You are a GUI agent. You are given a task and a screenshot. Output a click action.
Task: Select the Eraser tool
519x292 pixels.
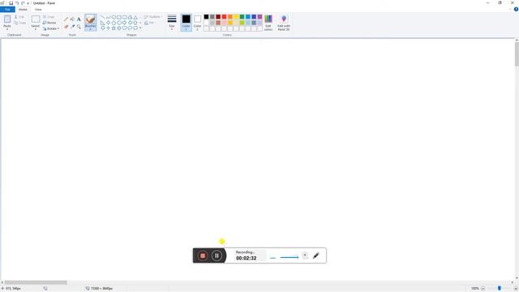pos(66,27)
